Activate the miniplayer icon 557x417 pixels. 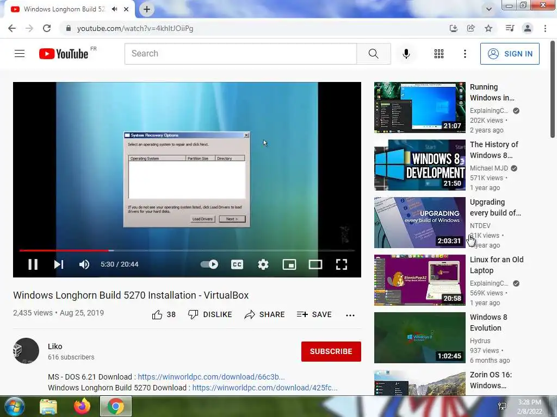[289, 264]
